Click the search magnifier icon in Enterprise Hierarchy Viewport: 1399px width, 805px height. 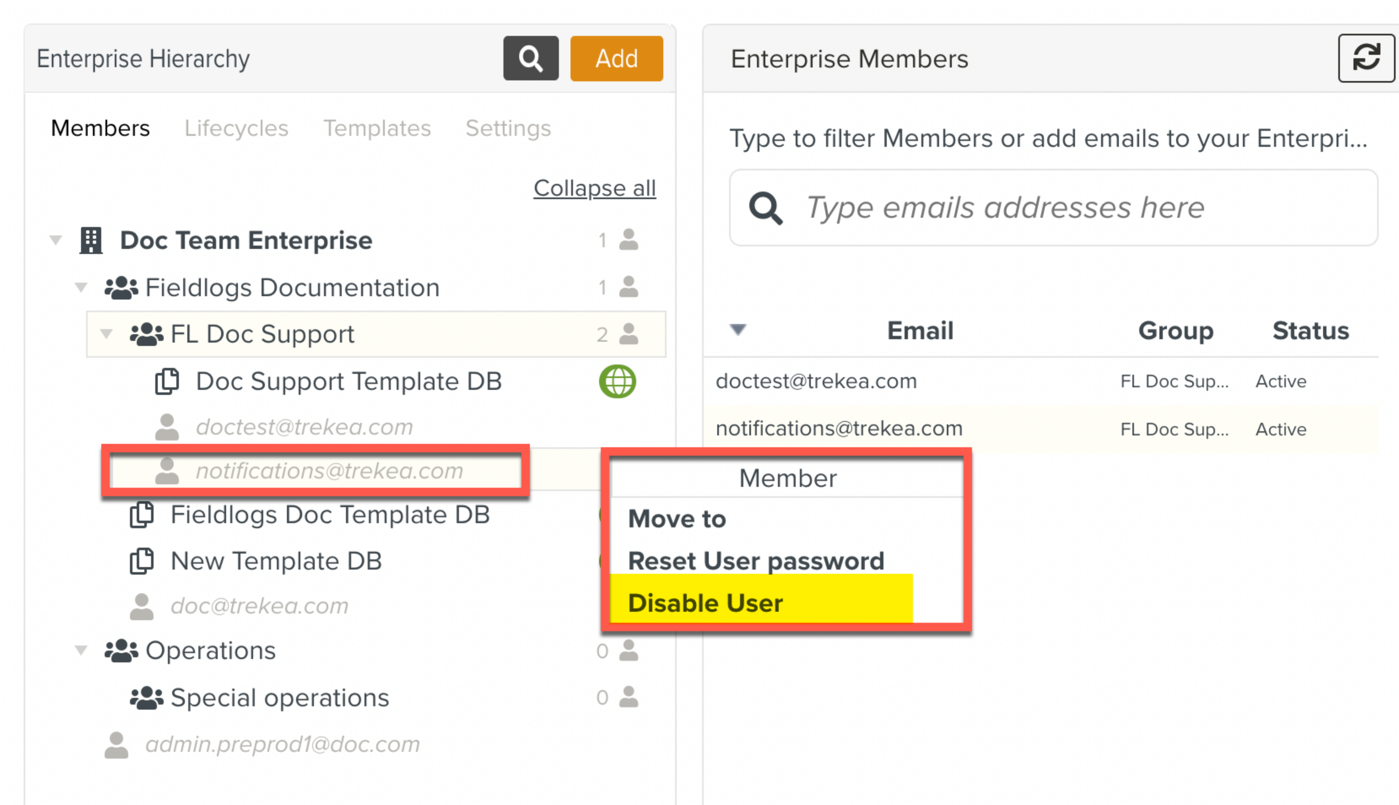coord(530,58)
